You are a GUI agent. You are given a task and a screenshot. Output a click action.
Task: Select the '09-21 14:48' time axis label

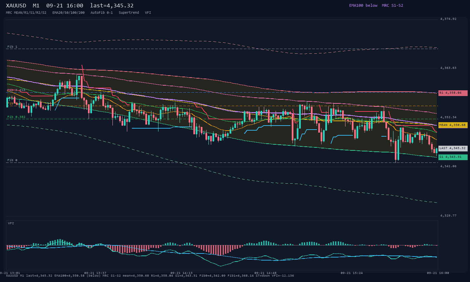266,273
